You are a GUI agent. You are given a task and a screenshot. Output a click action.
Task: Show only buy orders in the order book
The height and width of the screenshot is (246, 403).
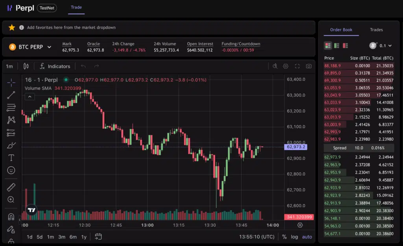337,45
